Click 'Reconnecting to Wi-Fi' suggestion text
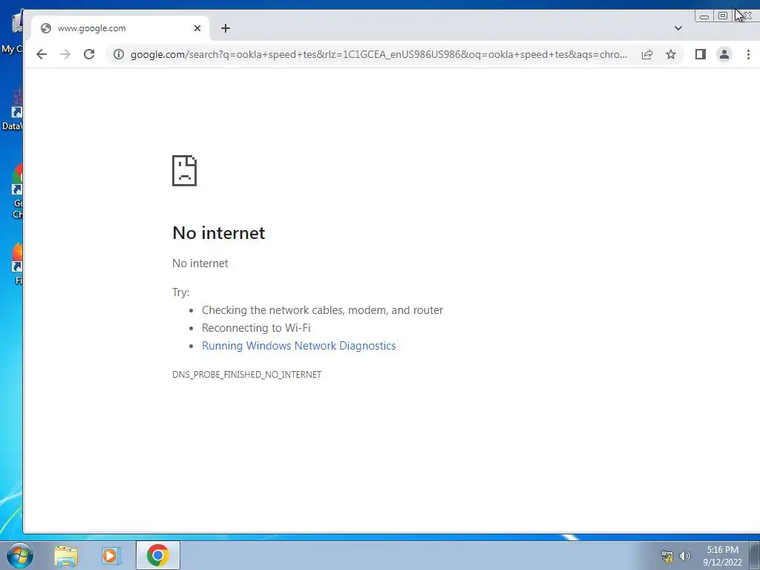Viewport: 760px width, 570px height. point(256,327)
